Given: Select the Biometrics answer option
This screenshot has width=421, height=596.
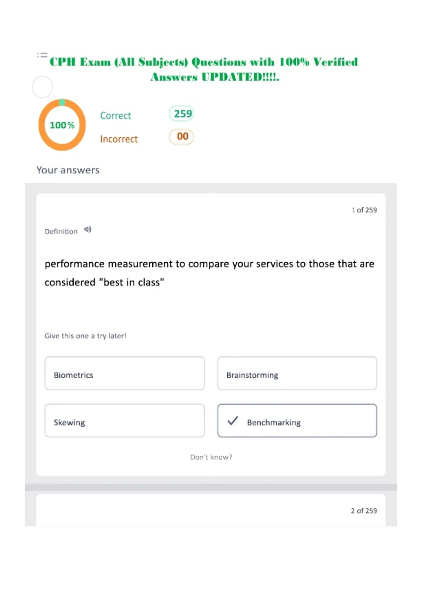Looking at the screenshot, I should click(125, 373).
